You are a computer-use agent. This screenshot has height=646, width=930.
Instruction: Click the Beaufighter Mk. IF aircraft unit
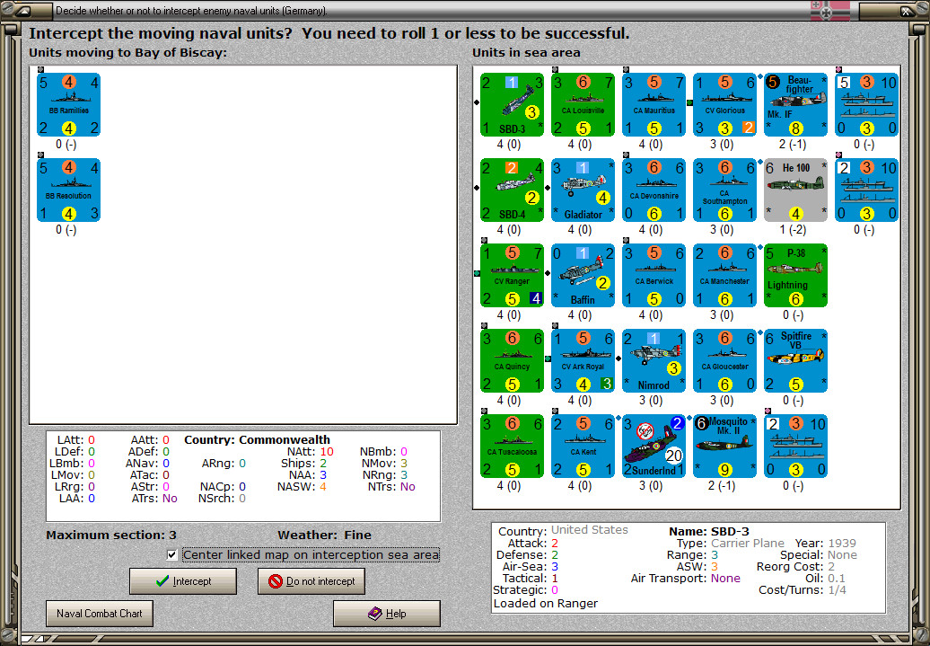[x=795, y=104]
